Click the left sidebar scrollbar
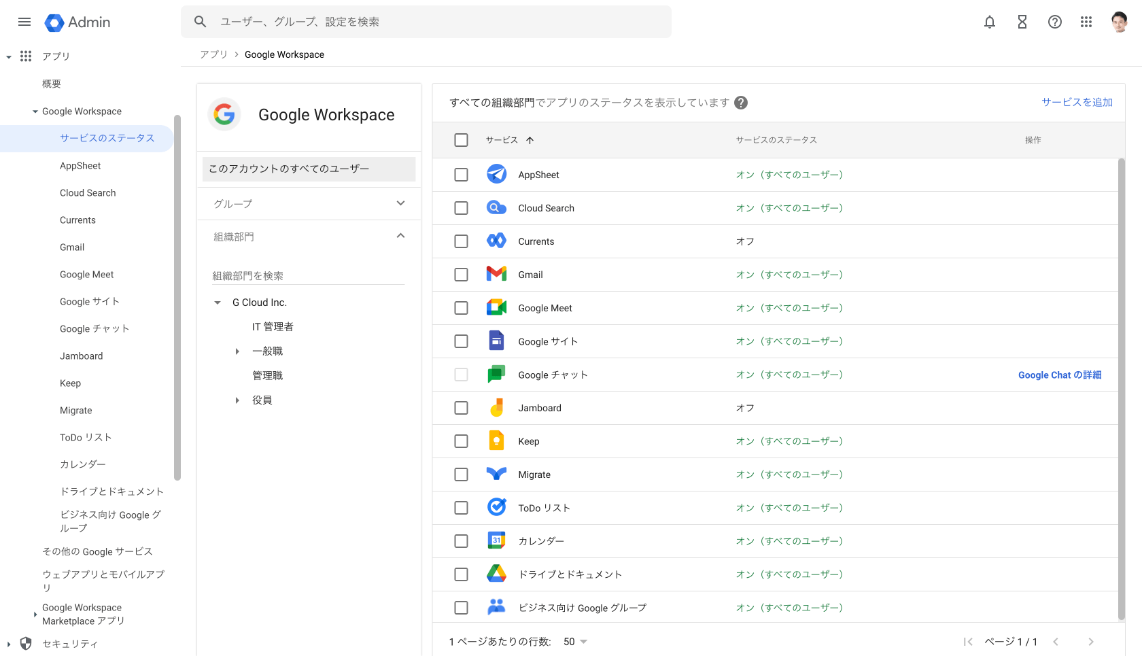 [177, 298]
